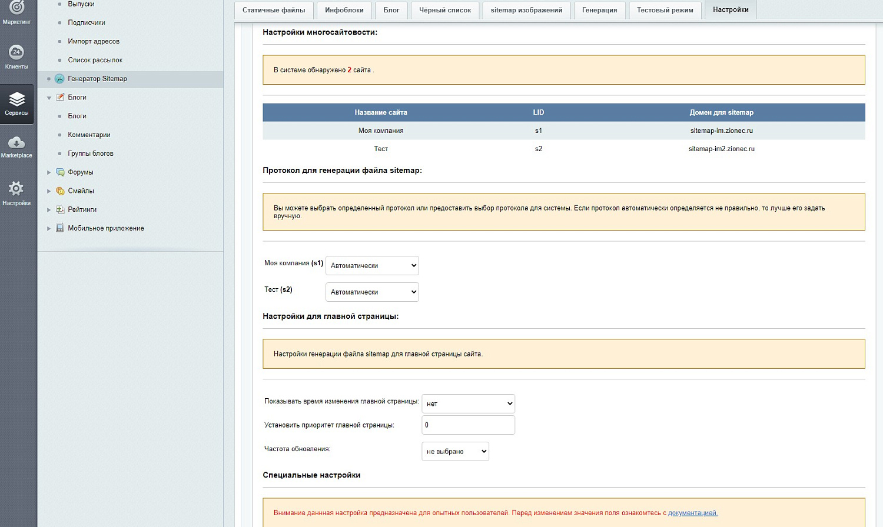Expand the Рейтинги sidebar section
The image size is (883, 527).
(x=49, y=209)
